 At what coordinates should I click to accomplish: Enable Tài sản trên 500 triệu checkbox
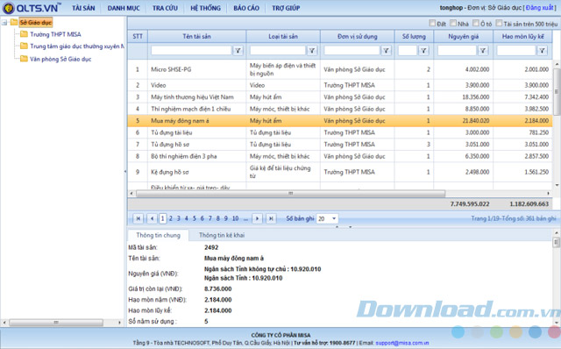click(x=499, y=24)
